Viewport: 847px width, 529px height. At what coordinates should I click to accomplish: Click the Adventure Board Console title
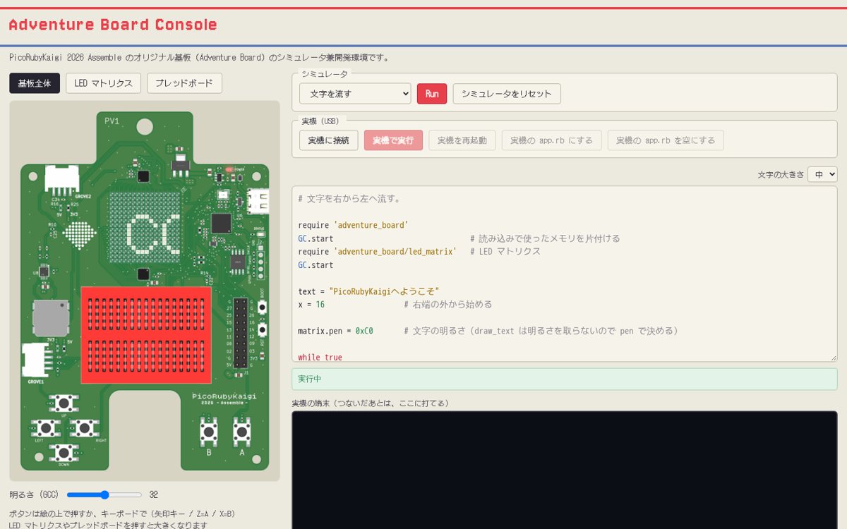[113, 25]
